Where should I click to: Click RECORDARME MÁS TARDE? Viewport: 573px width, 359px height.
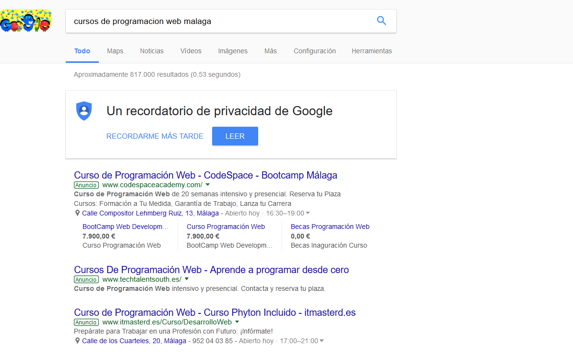pyautogui.click(x=155, y=136)
